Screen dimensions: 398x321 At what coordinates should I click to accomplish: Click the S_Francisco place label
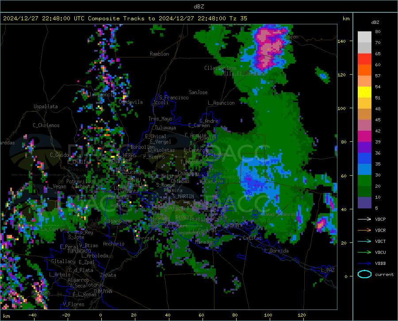[174, 98]
